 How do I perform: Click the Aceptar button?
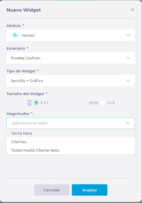89,190
